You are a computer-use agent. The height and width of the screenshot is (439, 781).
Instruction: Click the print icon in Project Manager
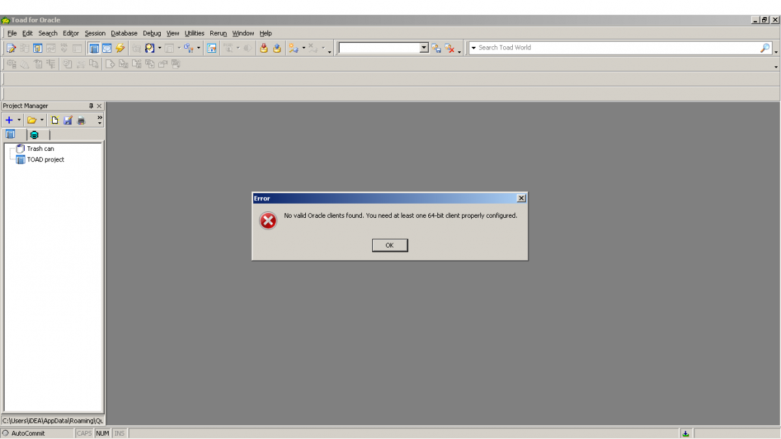coord(81,120)
